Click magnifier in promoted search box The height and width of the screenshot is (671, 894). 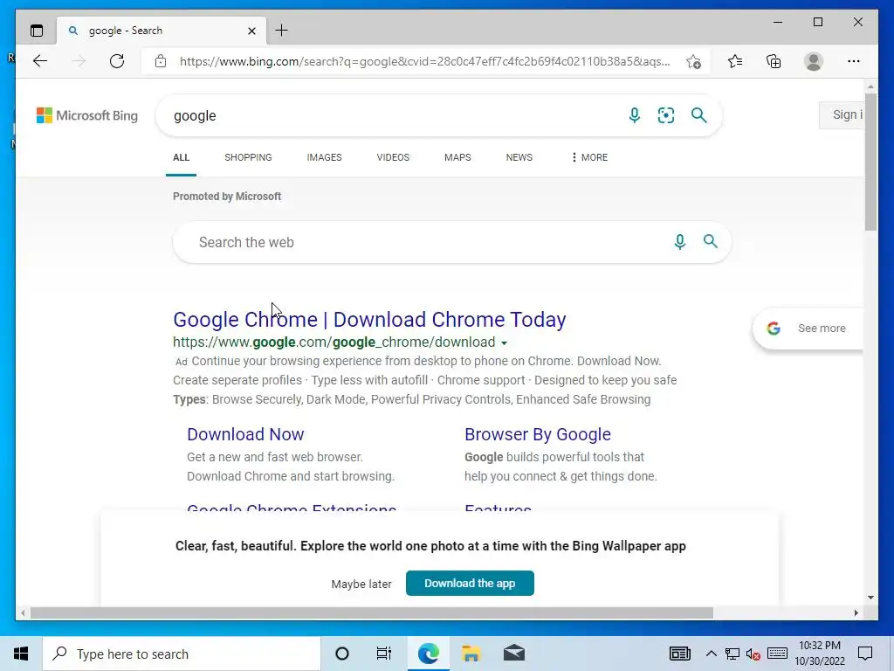tap(711, 241)
